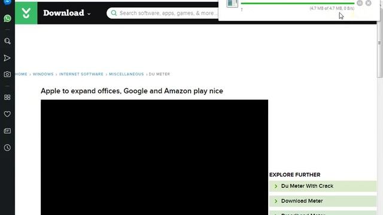Open the MISCELLANEOUS breadcrumb

click(x=126, y=74)
